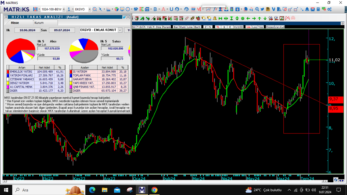The height and width of the screenshot is (195, 347).
Task: Share via Twitter icon in Hızlı Takas title
Action: [x=124, y=17]
